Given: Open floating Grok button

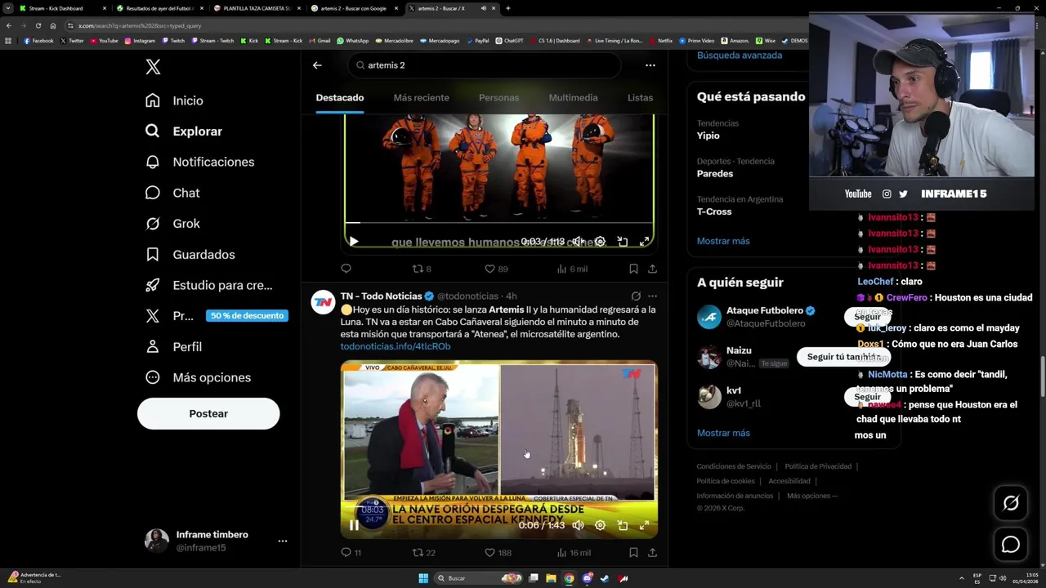Looking at the screenshot, I should pos(1011,504).
